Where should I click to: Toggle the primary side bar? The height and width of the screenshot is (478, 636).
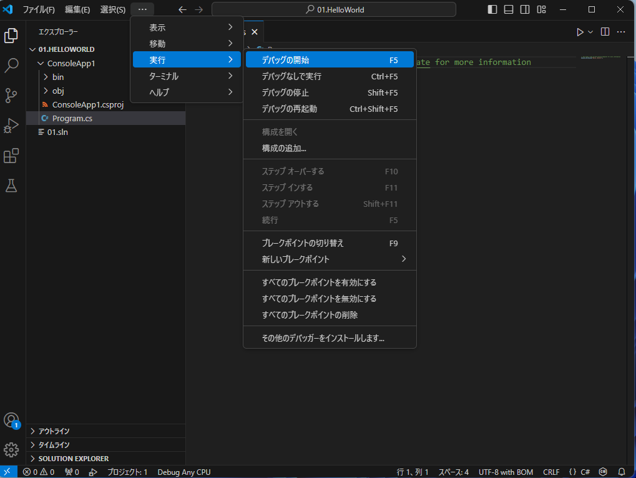(492, 9)
